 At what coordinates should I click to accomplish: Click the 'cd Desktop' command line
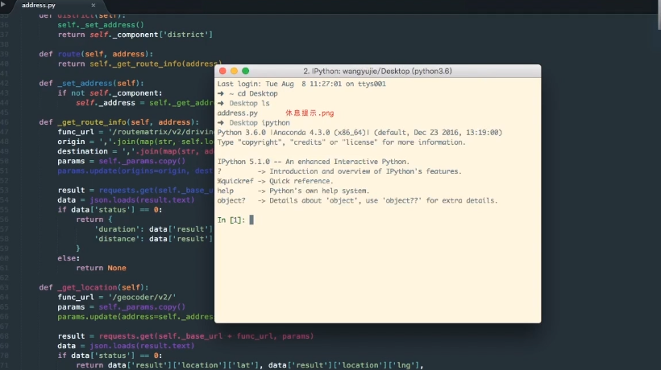pyautogui.click(x=247, y=93)
